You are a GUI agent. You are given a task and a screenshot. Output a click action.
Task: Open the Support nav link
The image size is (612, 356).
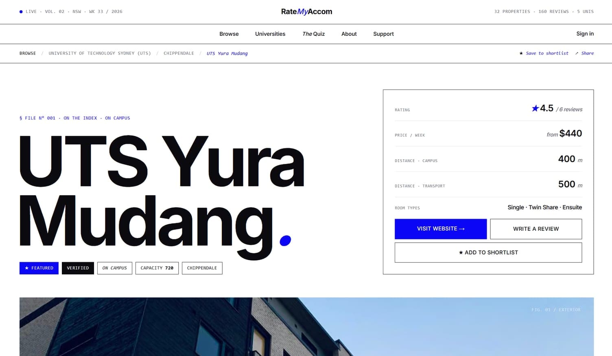pyautogui.click(x=383, y=34)
